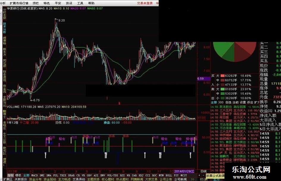
Task: Apply the KDJ indicator
Action: click(x=141, y=175)
